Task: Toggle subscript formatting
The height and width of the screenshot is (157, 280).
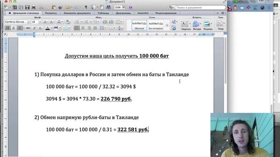Action: coord(41,28)
